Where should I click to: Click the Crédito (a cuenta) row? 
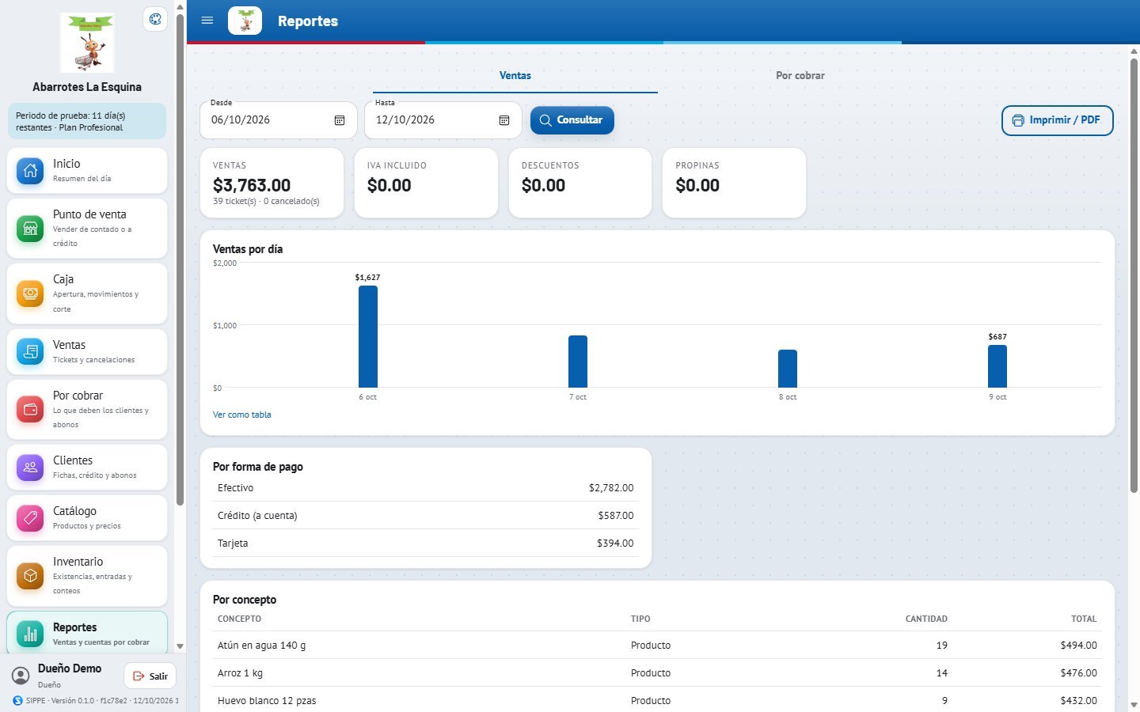426,516
